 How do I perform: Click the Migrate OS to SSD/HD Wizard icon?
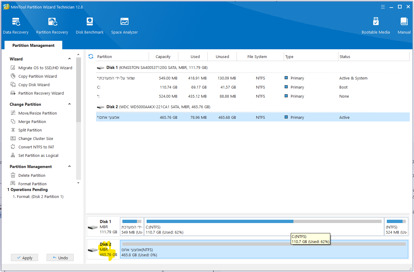pyautogui.click(x=13, y=68)
